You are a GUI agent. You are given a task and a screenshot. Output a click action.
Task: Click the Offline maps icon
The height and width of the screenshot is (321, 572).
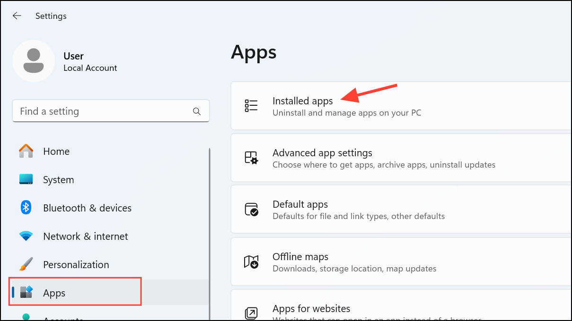point(251,262)
